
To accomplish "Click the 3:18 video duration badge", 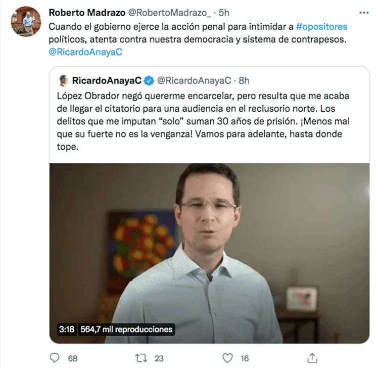I will click(x=67, y=330).
